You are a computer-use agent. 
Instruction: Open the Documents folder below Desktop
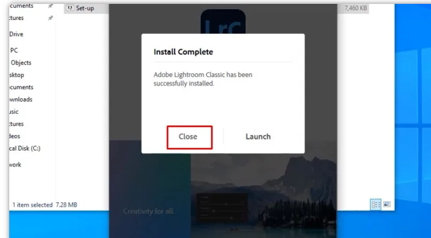tap(21, 87)
